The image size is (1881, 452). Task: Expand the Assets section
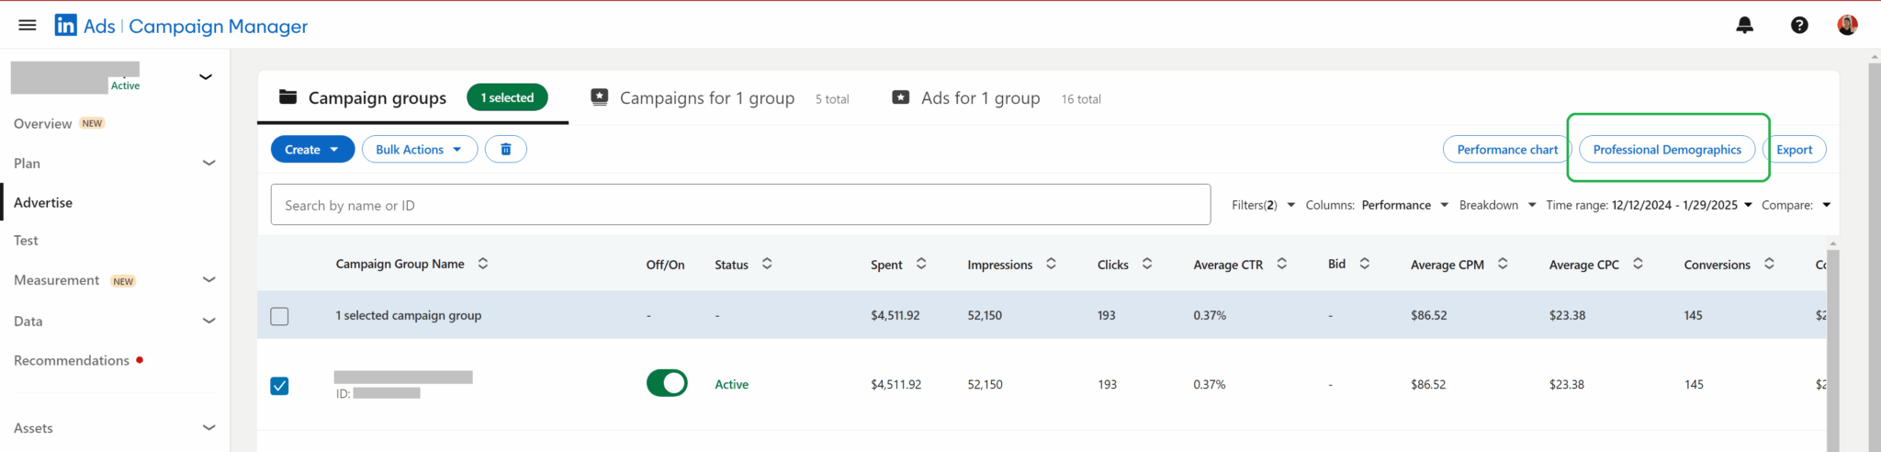(x=208, y=427)
